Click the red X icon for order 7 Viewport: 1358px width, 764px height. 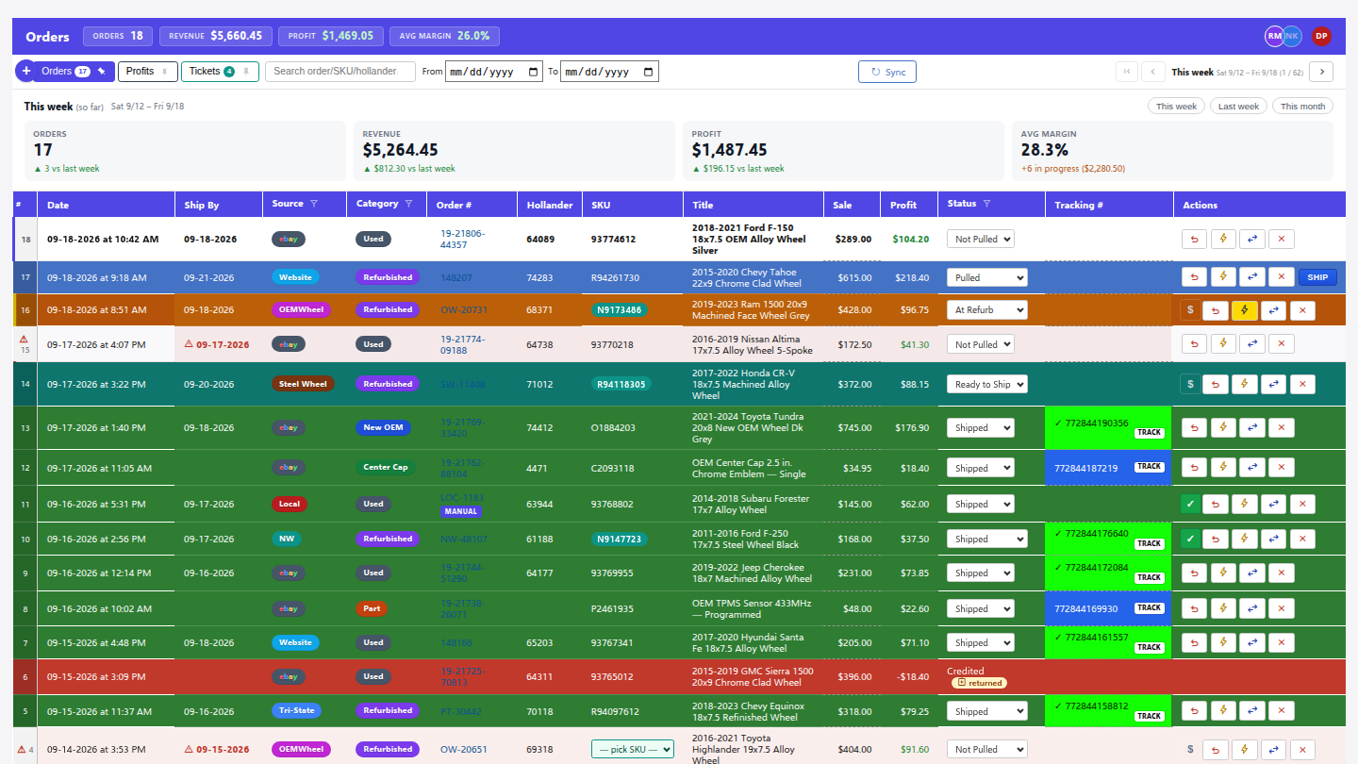point(1281,642)
